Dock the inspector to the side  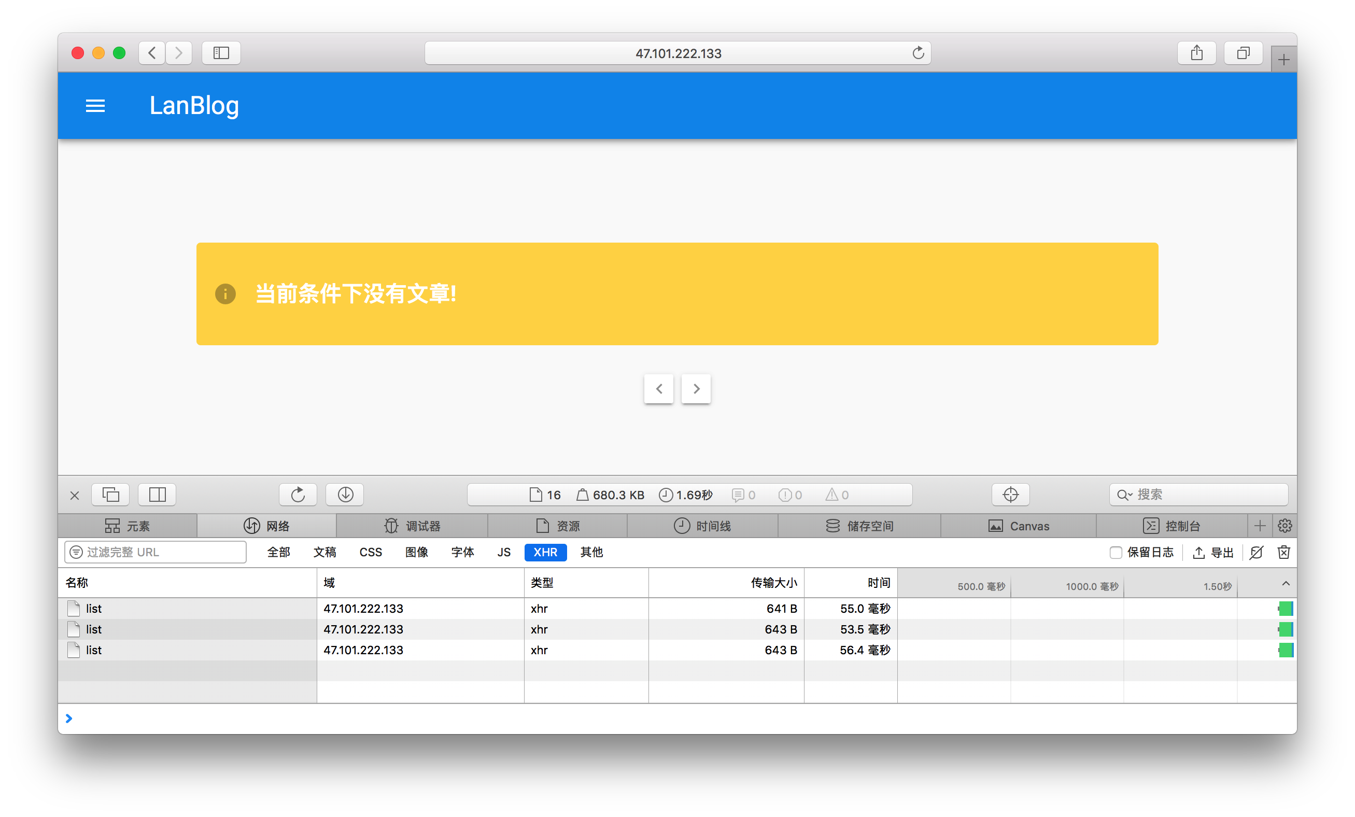(157, 494)
